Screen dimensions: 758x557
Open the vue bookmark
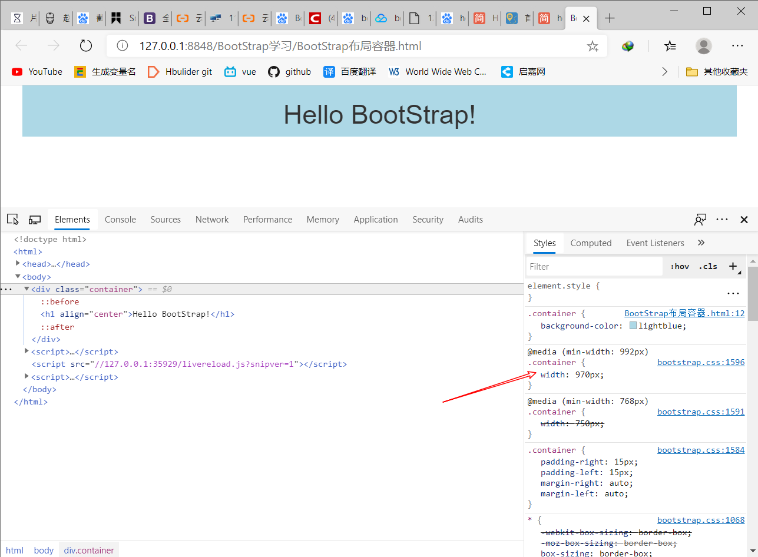point(240,72)
